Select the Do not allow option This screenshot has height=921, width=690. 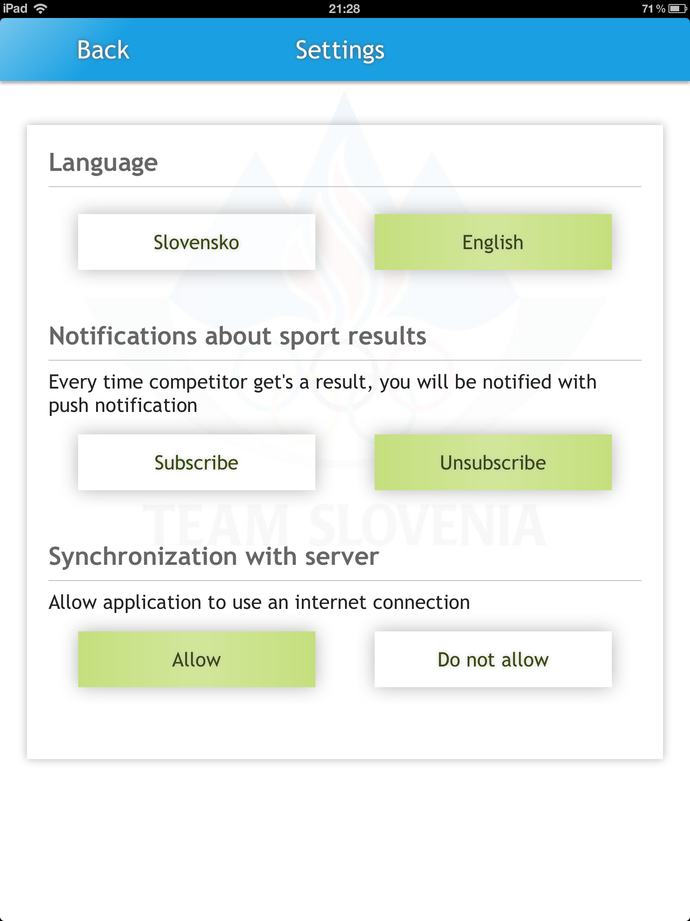[493, 659]
